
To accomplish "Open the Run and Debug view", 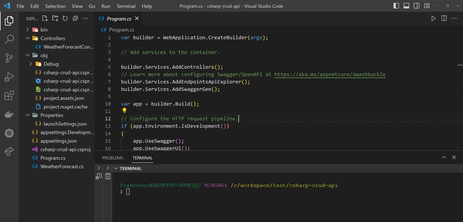I will pos(9,77).
